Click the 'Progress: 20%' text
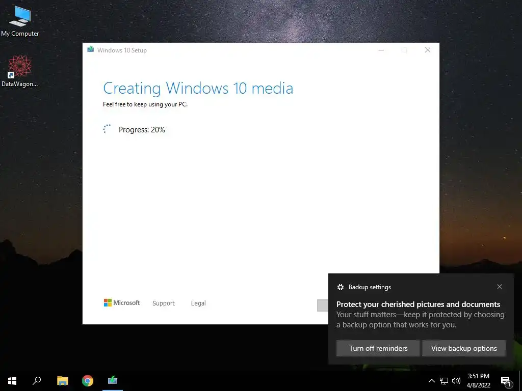 tap(142, 130)
